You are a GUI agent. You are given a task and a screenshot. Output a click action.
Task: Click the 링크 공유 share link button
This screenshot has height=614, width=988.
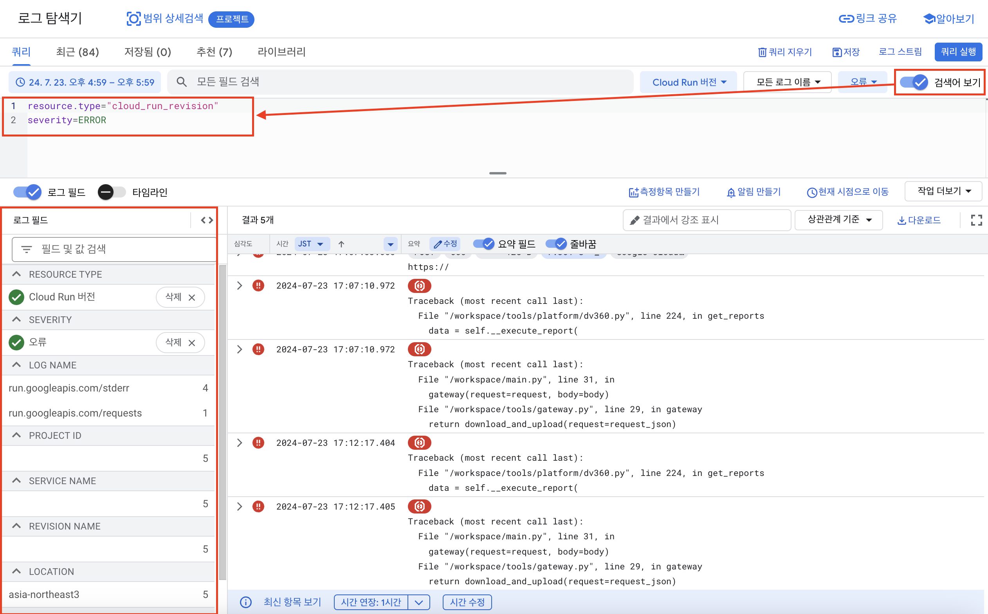pos(868,19)
